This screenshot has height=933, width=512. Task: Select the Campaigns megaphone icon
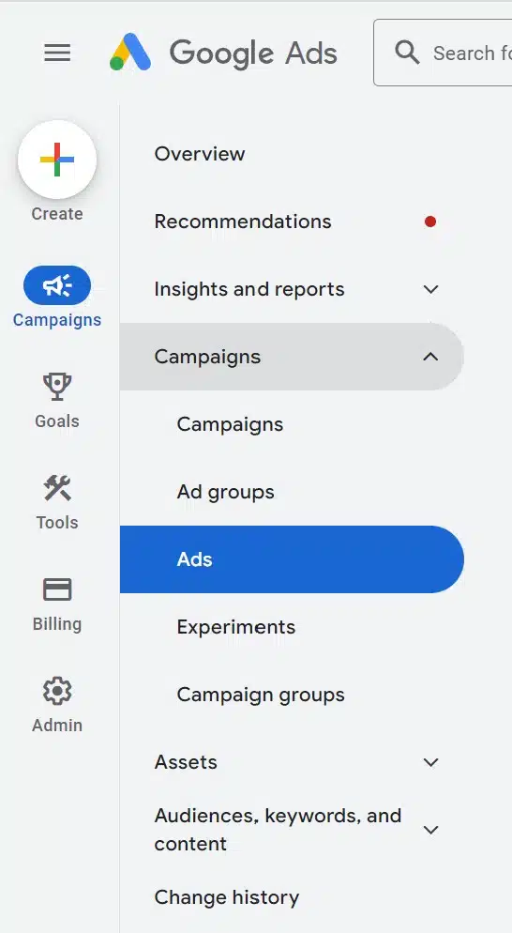pos(57,285)
